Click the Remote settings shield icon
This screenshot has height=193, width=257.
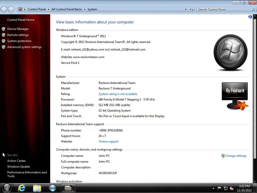(x=4, y=35)
